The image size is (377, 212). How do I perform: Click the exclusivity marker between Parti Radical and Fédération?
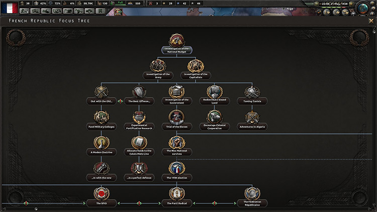[x=215, y=203]
